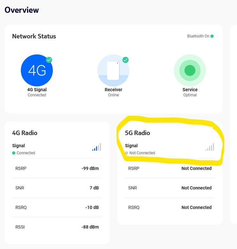Click the RSSI -88 dBm value
The image size is (237, 249).
tap(90, 227)
